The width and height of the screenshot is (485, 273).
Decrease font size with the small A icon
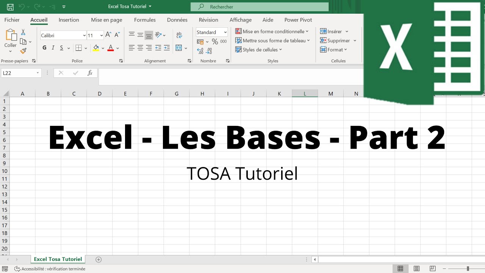[x=117, y=35]
